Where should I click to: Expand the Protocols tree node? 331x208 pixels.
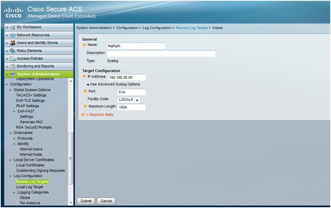[x=14, y=138]
